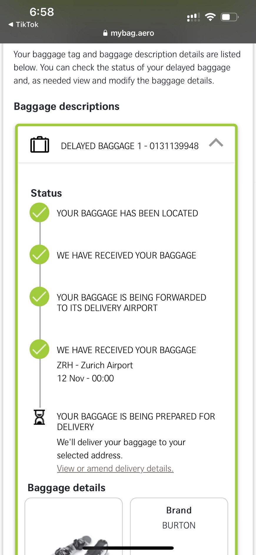
Task: Collapse the Delayed Baggage 1 section chevron
Action: click(216, 143)
